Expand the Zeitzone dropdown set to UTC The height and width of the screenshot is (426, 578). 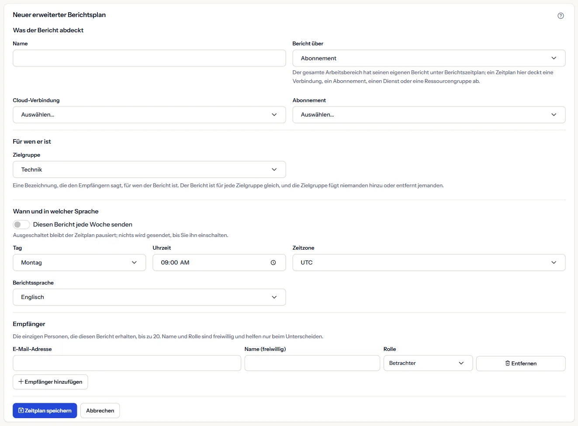click(429, 263)
